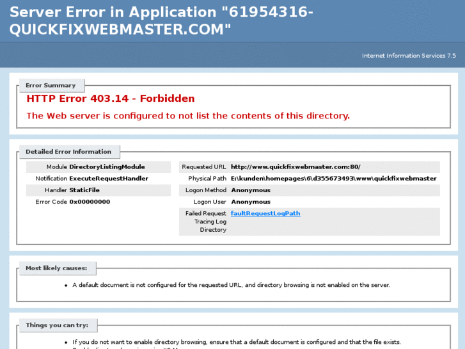Click the Server Error in Application page title
Viewport: 465px width, 349px height.
tap(161, 20)
